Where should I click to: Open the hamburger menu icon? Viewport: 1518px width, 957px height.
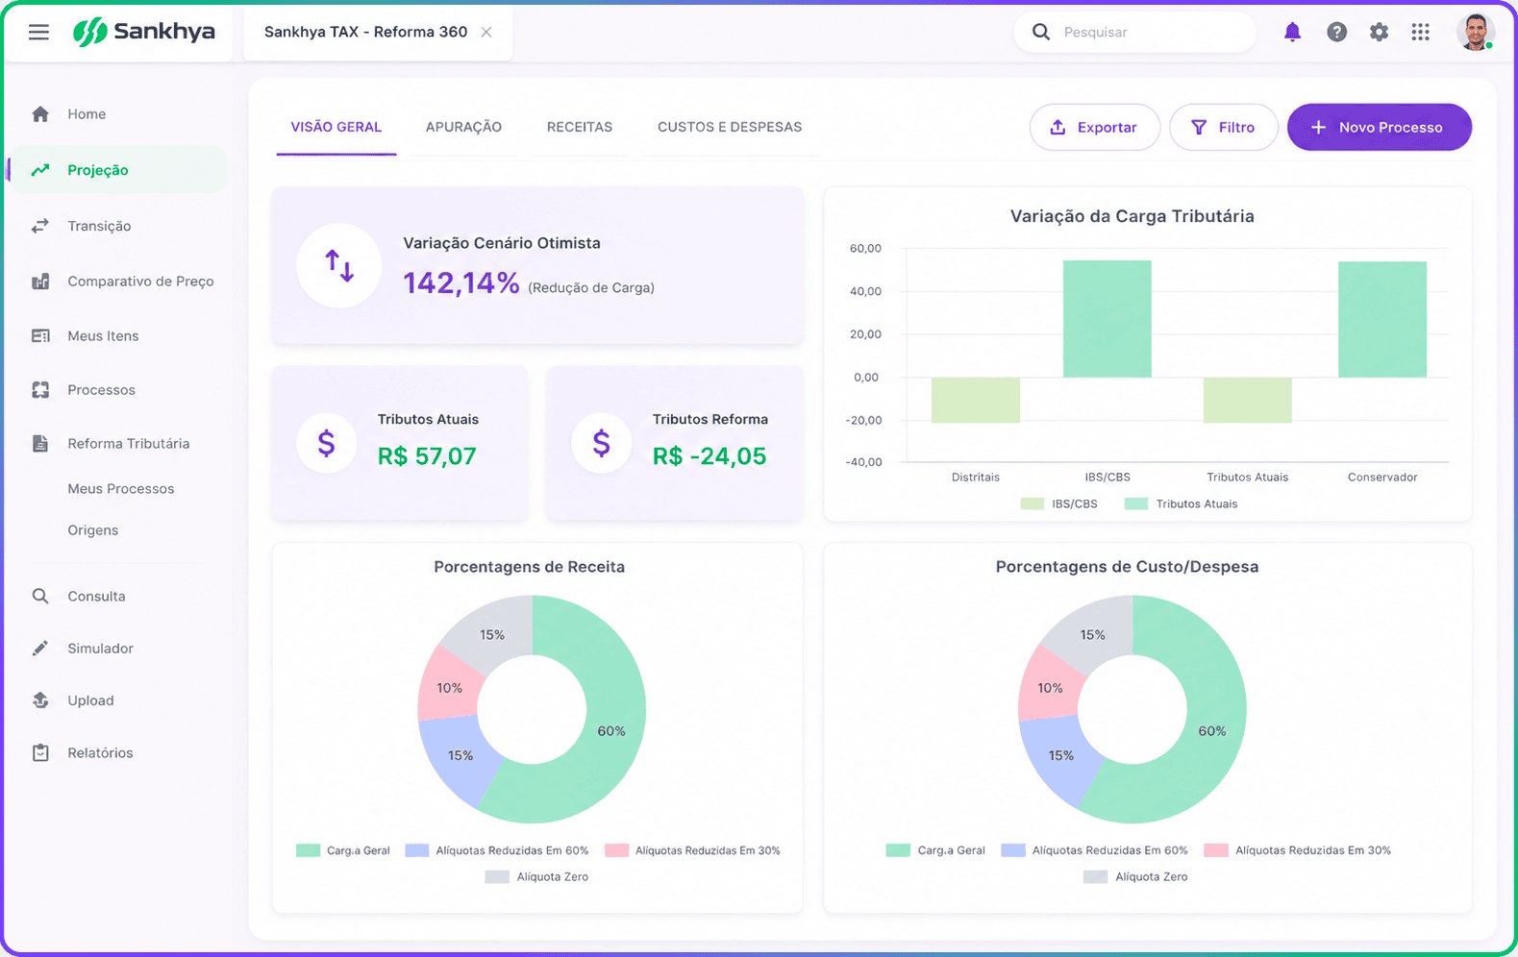tap(38, 33)
